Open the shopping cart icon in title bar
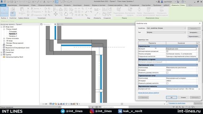Viewport: 203px width, 114px height. (178, 2)
